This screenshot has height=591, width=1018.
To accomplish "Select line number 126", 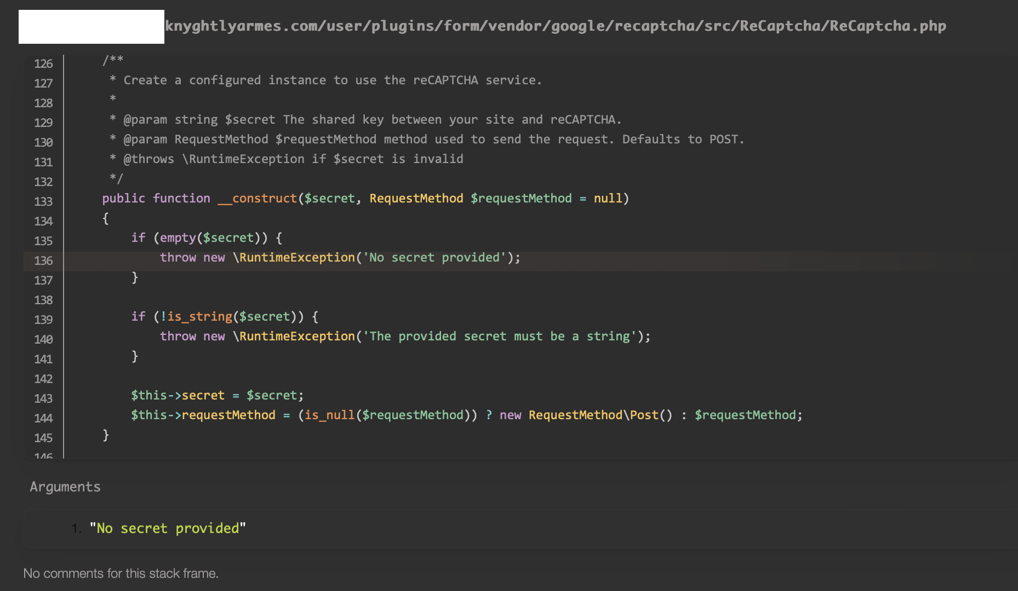I will pos(43,63).
